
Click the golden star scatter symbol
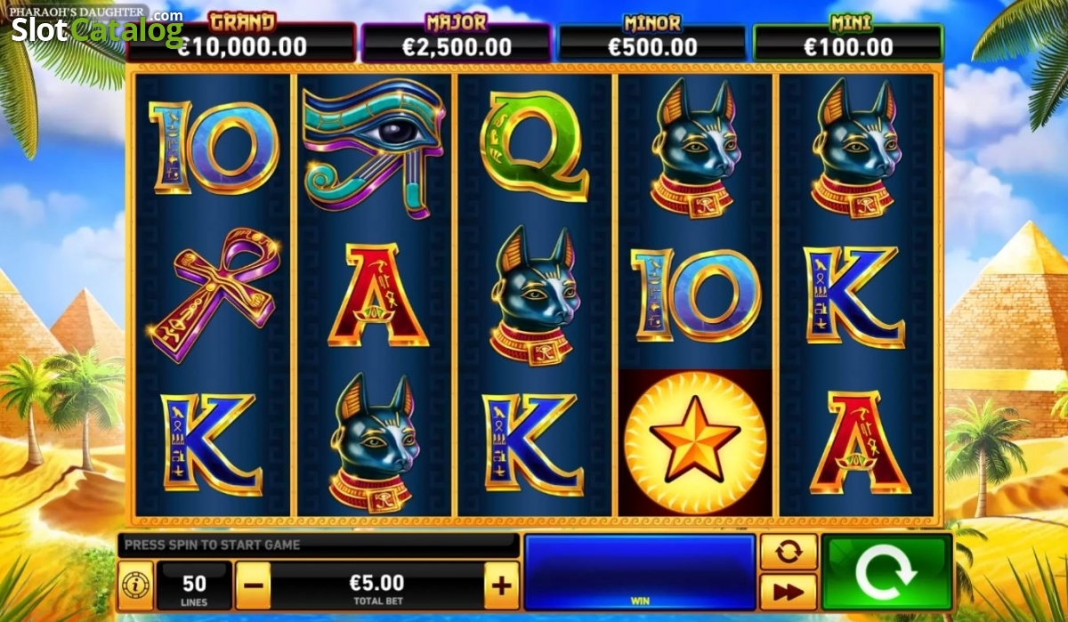[x=695, y=441]
